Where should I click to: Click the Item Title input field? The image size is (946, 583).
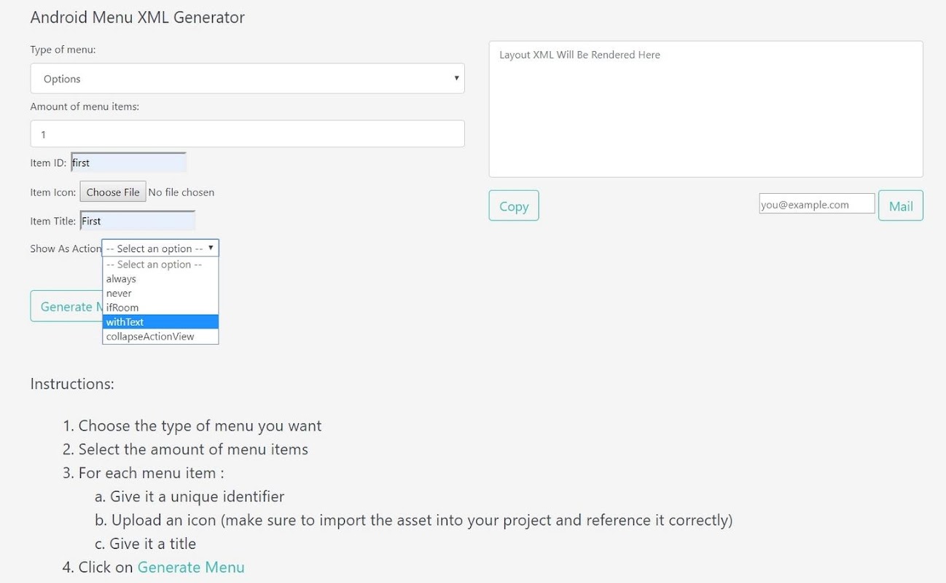(138, 221)
